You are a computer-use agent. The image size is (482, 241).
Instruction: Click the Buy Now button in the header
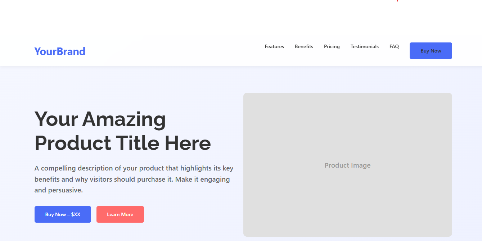click(x=431, y=50)
